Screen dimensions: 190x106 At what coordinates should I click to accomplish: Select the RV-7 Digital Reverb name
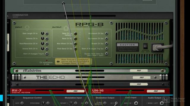pos(21,91)
